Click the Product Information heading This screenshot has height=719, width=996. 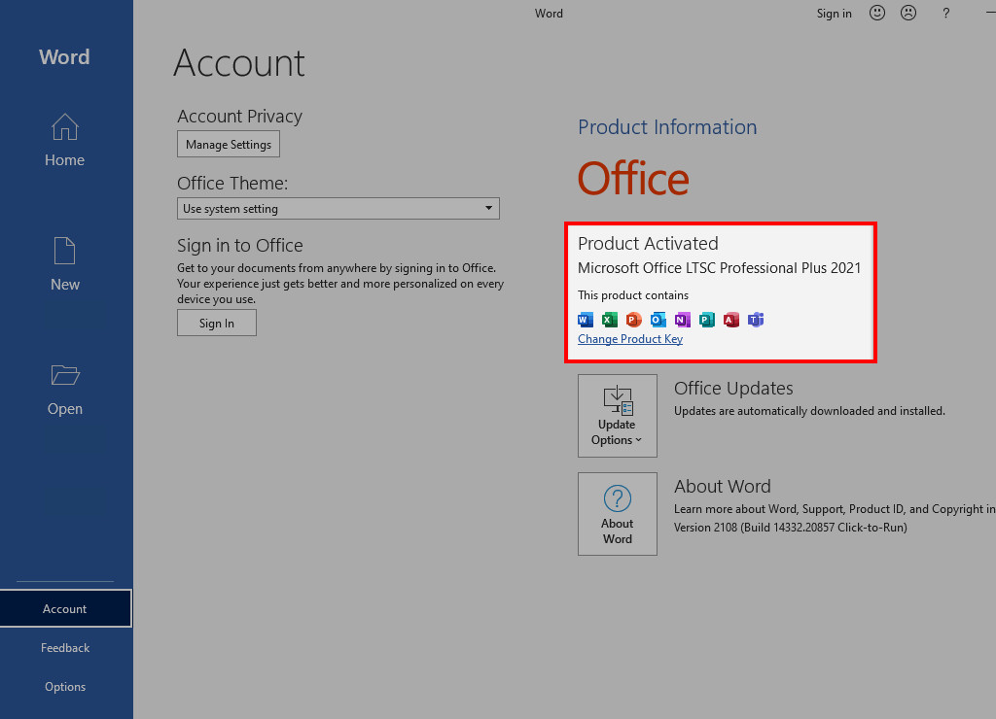667,127
